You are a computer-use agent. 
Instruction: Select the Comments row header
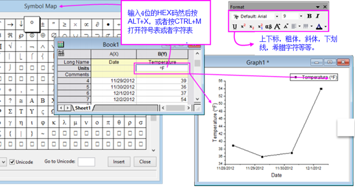(74, 75)
